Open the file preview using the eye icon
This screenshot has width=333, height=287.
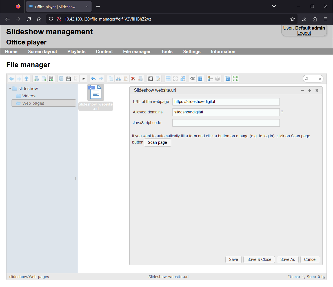pos(193,79)
